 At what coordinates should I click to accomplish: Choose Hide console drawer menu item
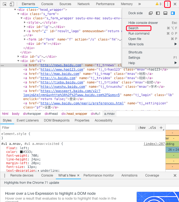(x=151, y=23)
